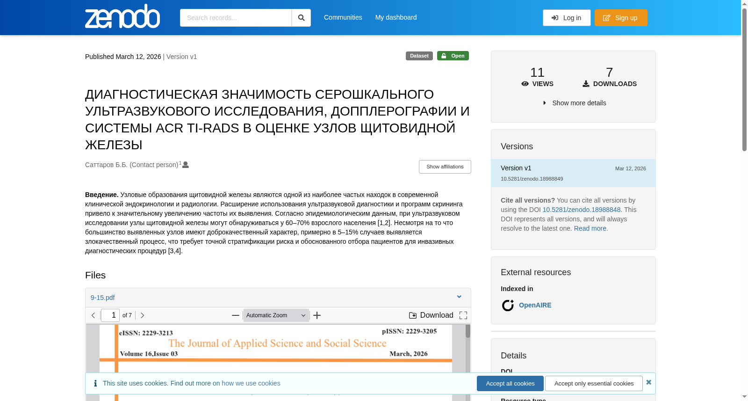
Task: Zoom in on the PDF preview
Action: click(x=317, y=315)
